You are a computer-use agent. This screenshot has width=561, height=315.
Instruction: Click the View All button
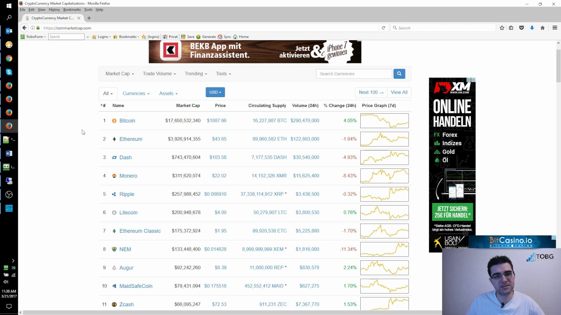click(399, 92)
